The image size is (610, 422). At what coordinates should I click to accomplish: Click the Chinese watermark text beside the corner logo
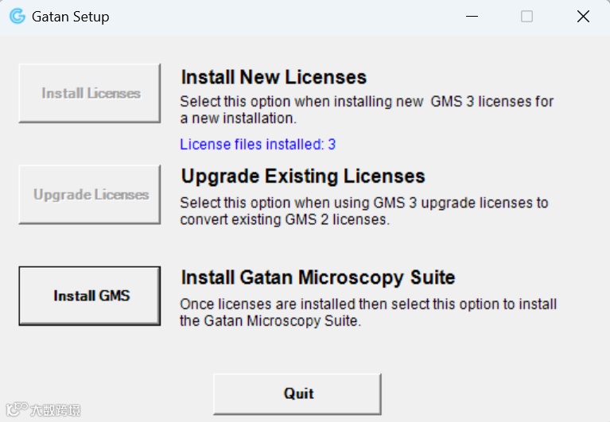coord(55,411)
